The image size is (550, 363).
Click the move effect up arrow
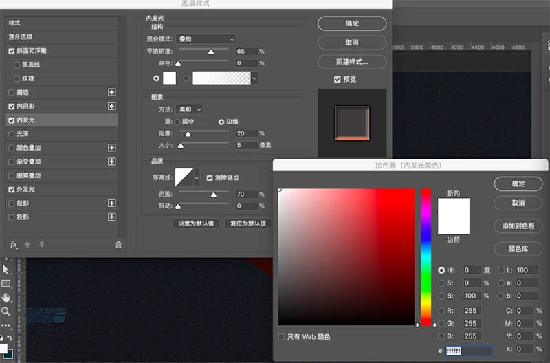(27, 244)
